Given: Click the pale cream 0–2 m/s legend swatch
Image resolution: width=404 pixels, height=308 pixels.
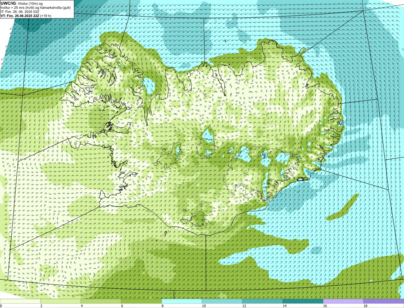Looking at the screenshot, I should click(20, 301).
